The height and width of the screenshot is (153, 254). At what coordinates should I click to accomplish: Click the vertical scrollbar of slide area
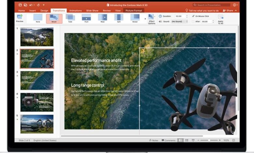point(238,68)
